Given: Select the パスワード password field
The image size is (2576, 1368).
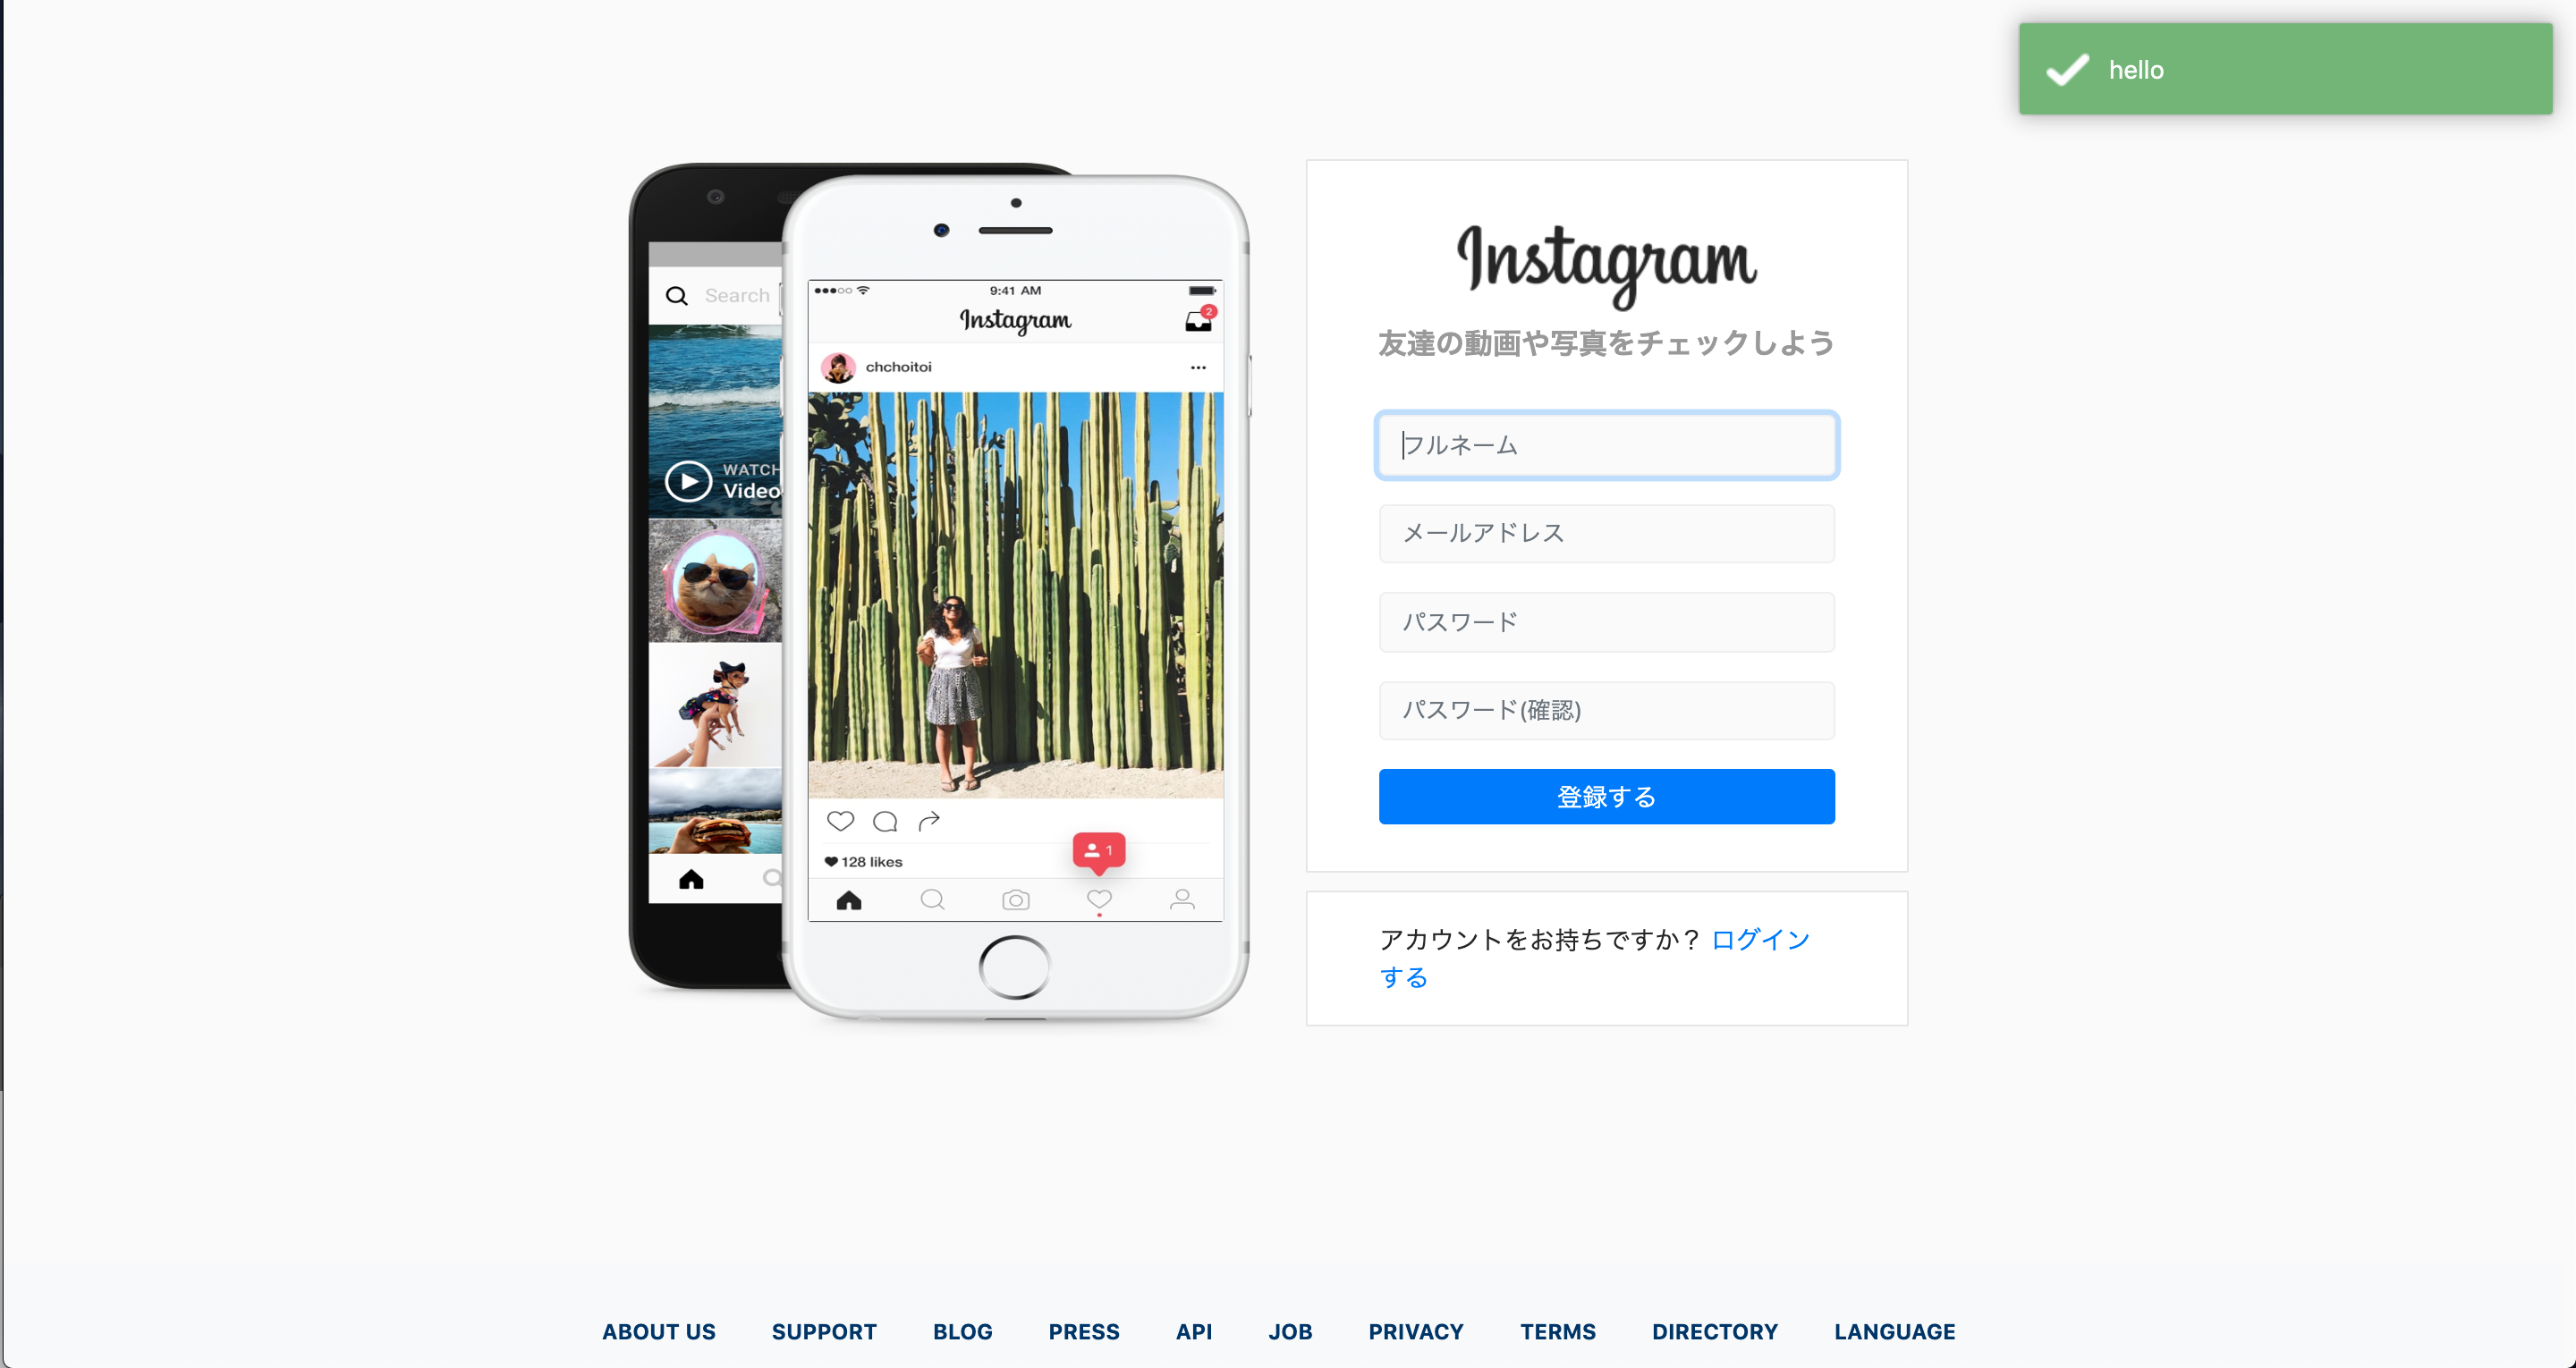Looking at the screenshot, I should coord(1606,621).
